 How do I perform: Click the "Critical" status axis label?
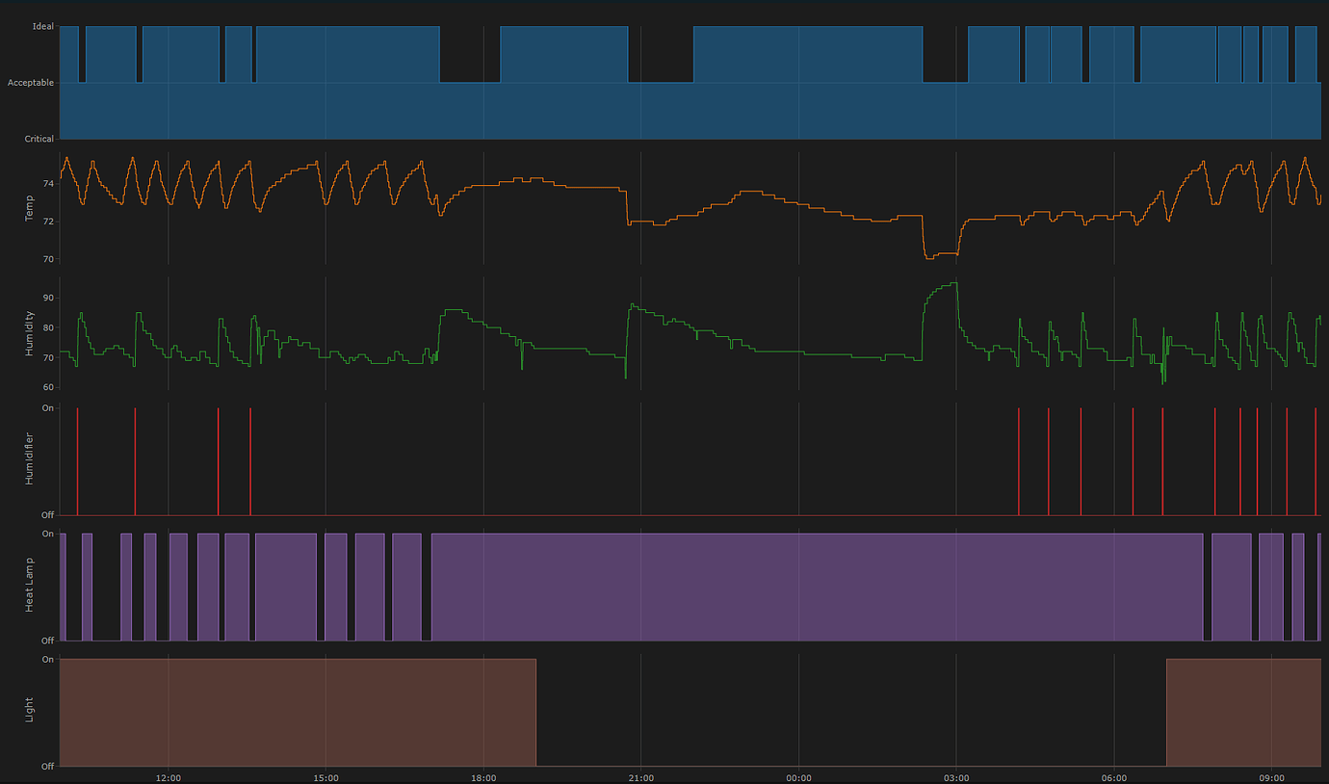click(x=39, y=140)
